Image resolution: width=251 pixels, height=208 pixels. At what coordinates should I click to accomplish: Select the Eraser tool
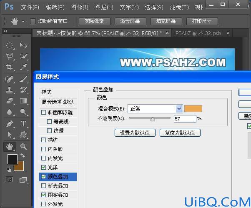10,101
